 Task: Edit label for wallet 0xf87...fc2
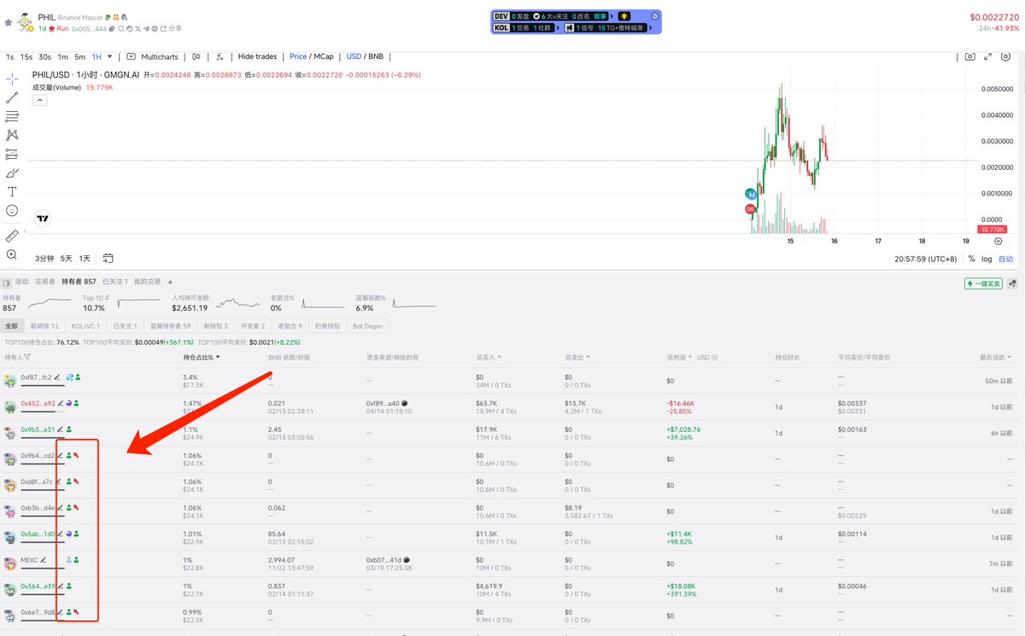click(59, 376)
